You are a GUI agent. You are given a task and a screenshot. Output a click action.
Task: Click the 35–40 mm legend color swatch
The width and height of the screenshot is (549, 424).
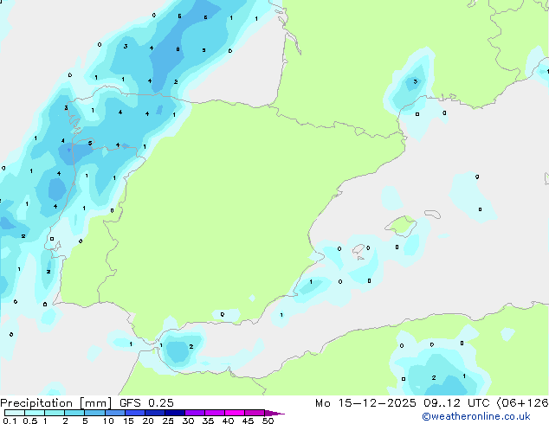(214, 413)
